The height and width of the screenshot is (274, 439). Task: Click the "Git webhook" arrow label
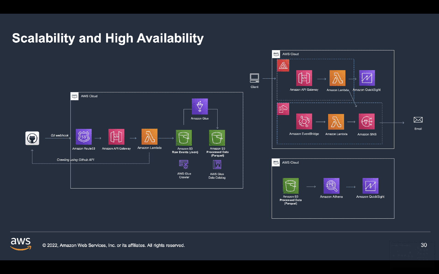coord(60,135)
